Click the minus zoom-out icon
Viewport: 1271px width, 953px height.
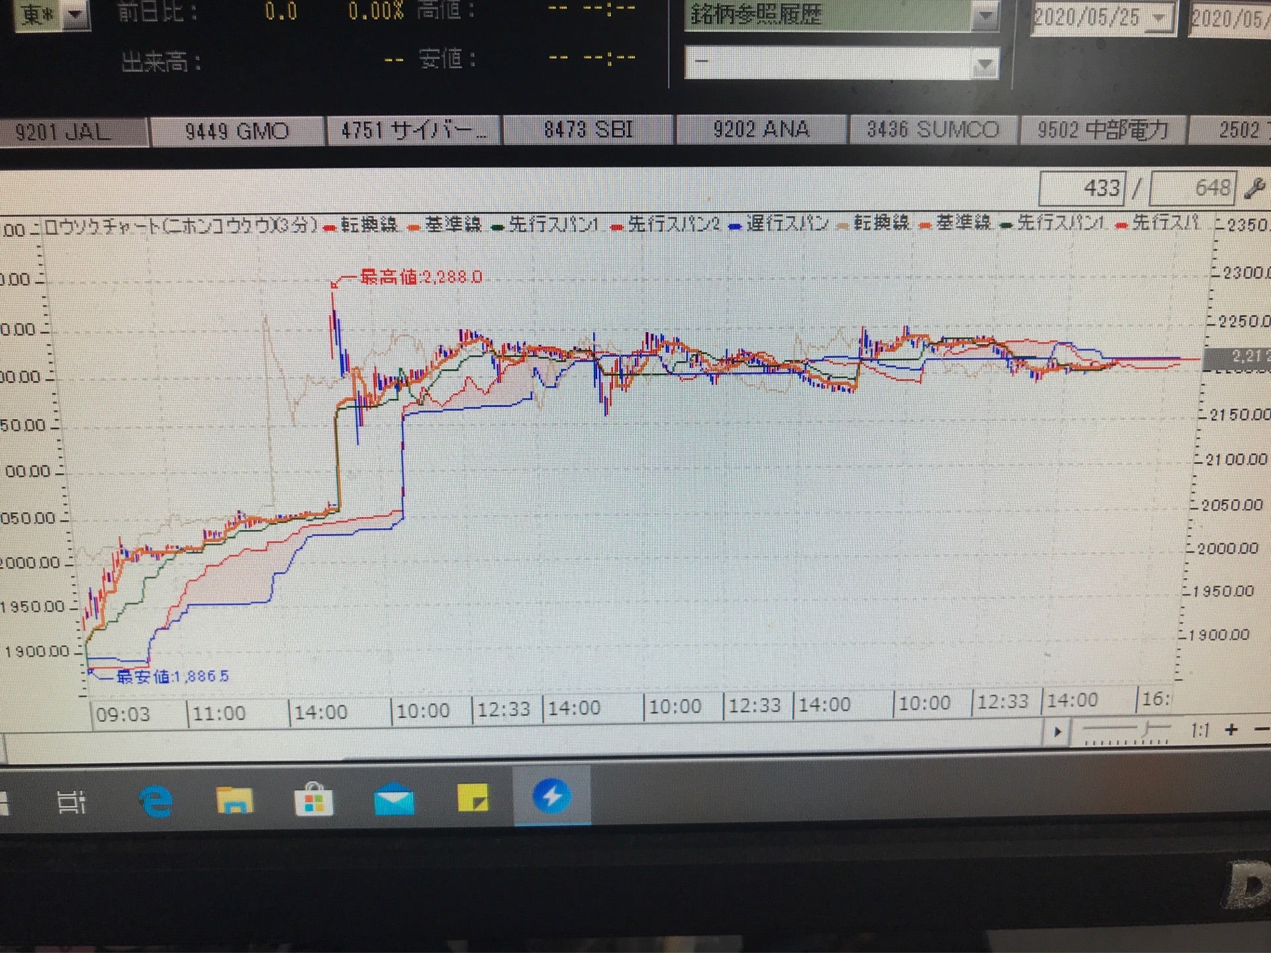coord(1261,730)
